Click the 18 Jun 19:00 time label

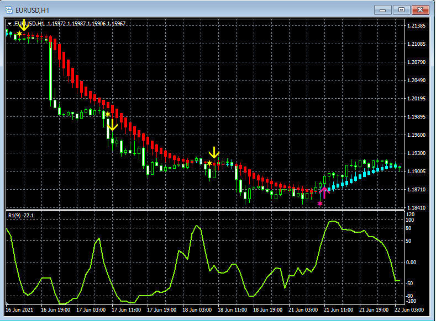point(267,309)
